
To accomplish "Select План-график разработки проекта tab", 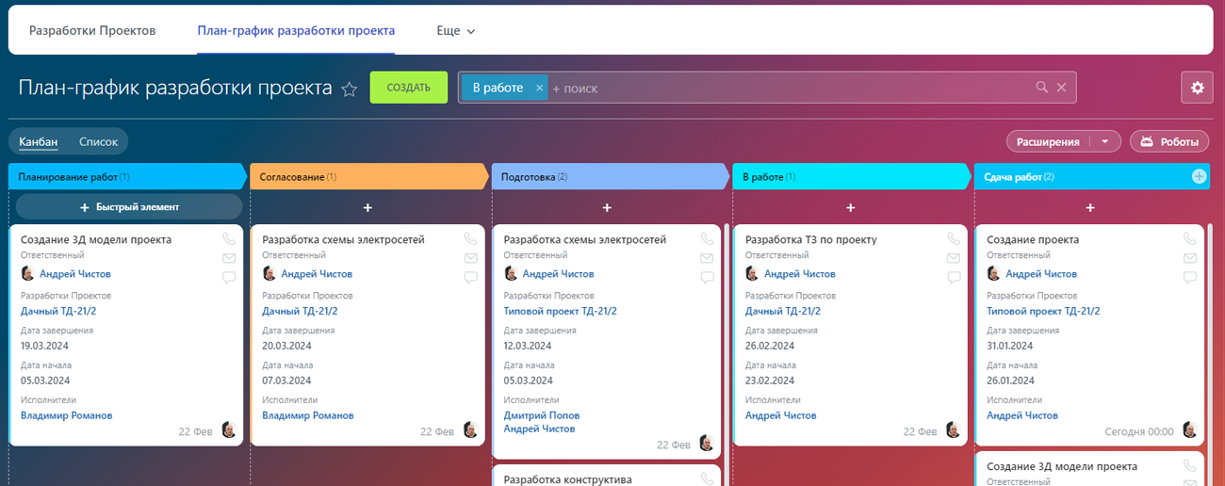I will click(x=296, y=31).
